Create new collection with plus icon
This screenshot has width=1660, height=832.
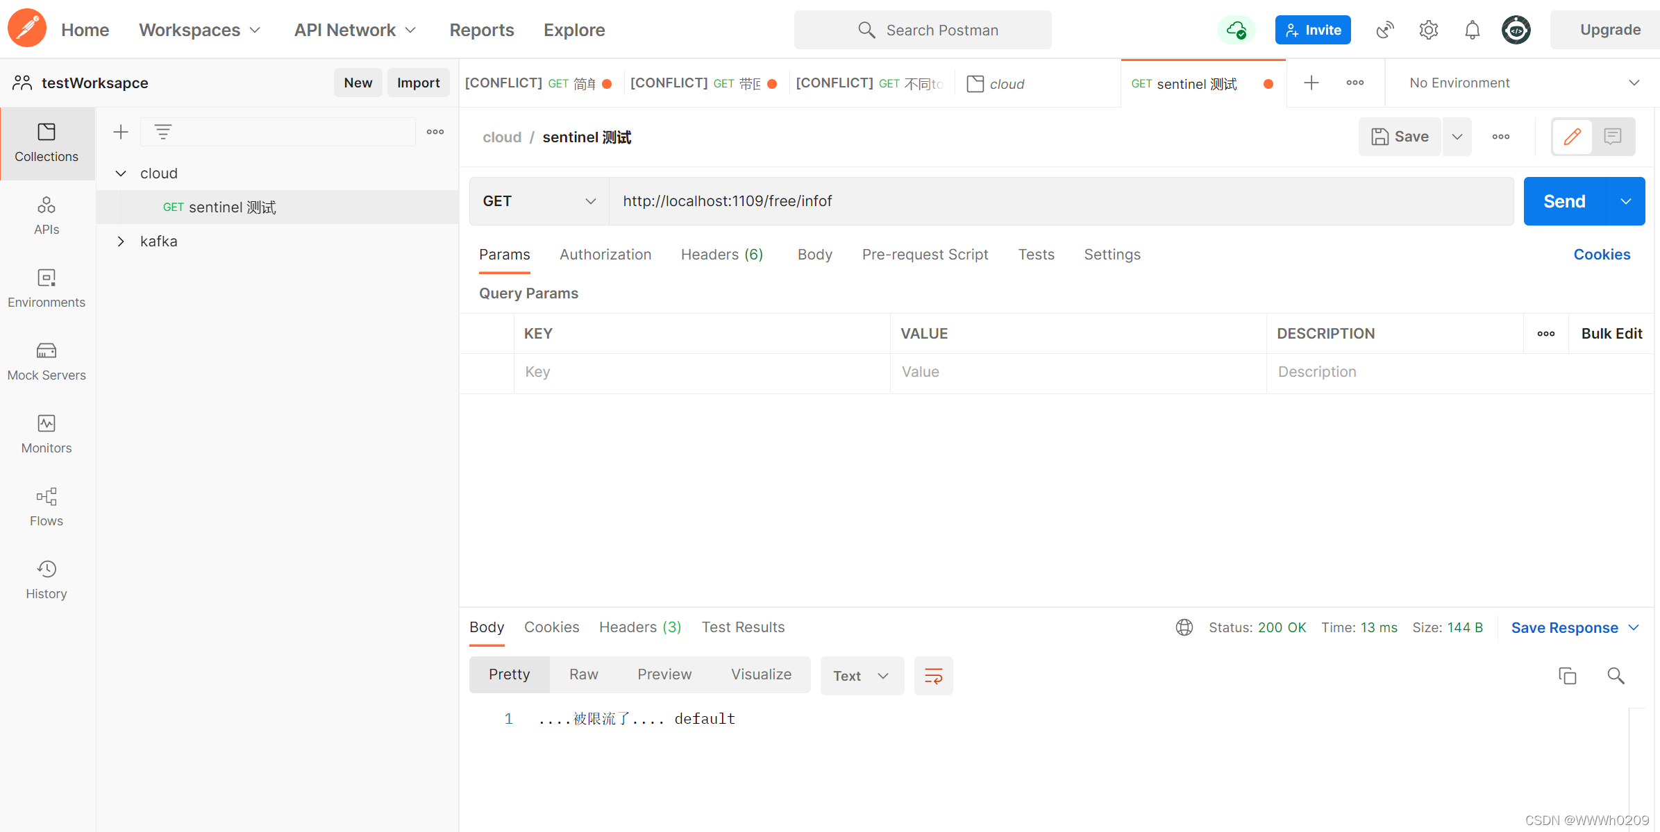(x=121, y=132)
